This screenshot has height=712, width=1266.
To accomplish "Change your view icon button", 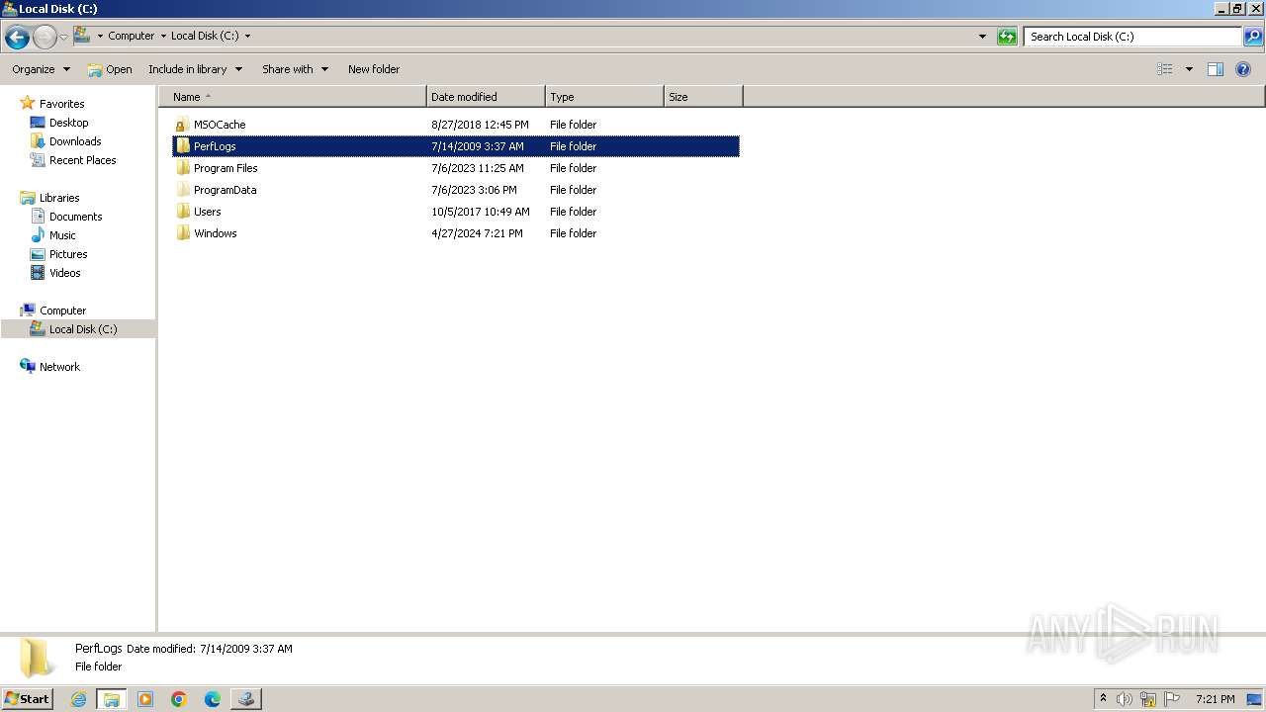I will pos(1165,69).
